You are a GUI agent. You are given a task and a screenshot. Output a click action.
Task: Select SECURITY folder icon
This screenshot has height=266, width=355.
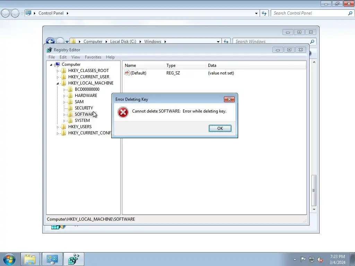(70, 108)
